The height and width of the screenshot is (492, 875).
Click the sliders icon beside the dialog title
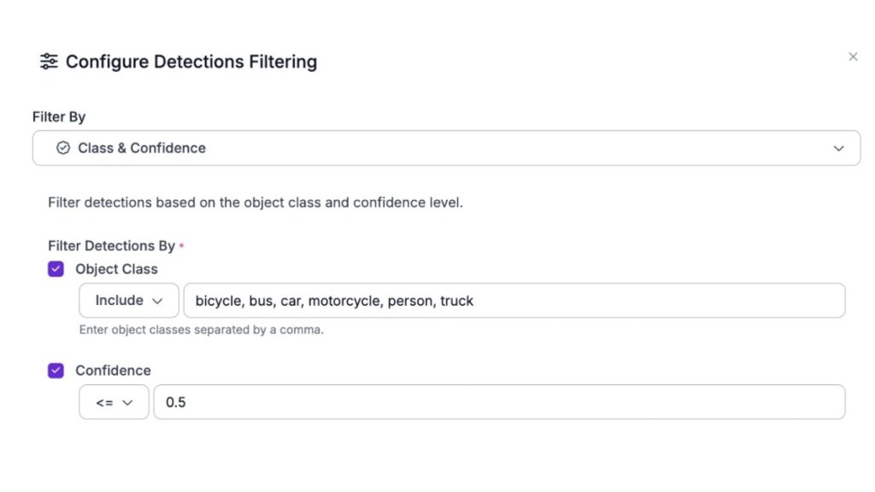pos(49,61)
